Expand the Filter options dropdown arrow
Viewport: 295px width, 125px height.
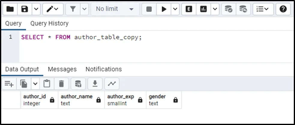pyautogui.click(x=85, y=9)
